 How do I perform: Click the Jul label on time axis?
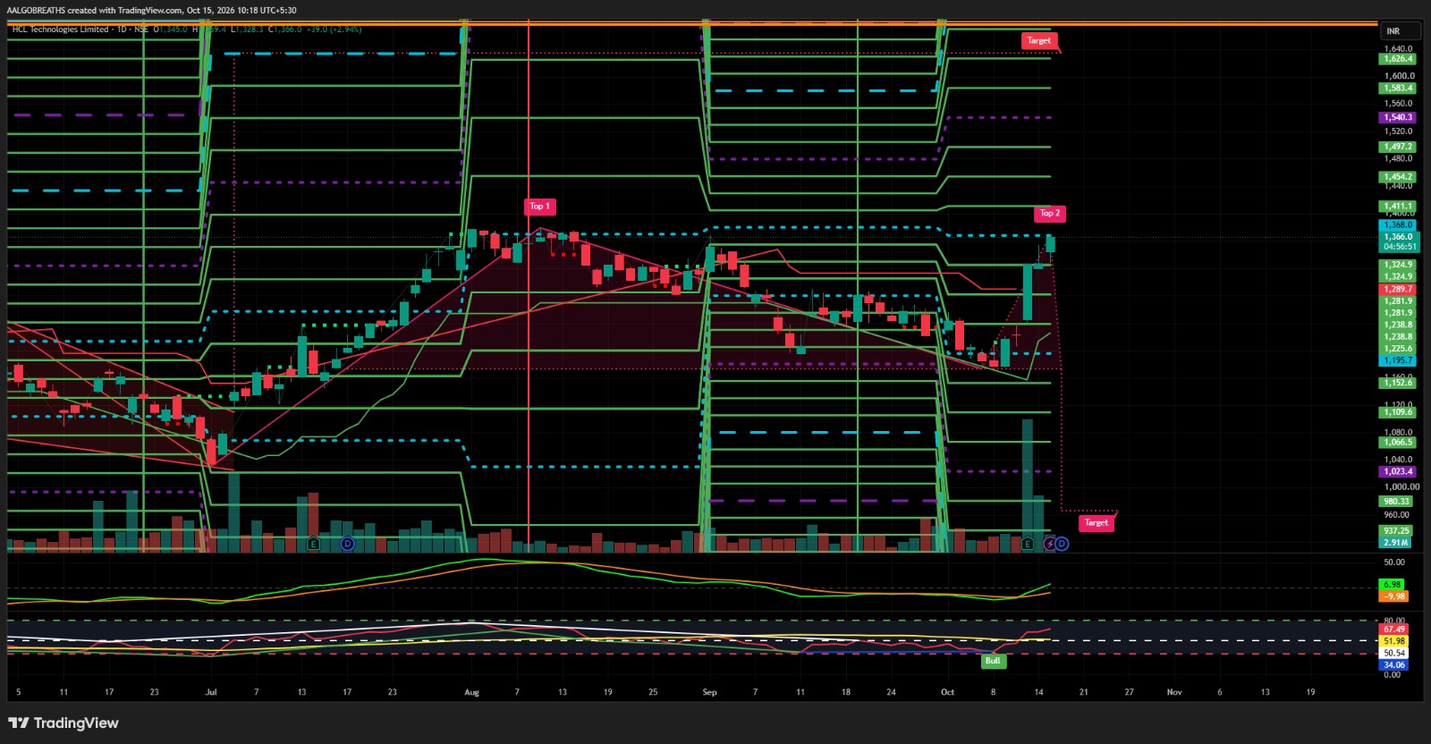pyautogui.click(x=211, y=692)
